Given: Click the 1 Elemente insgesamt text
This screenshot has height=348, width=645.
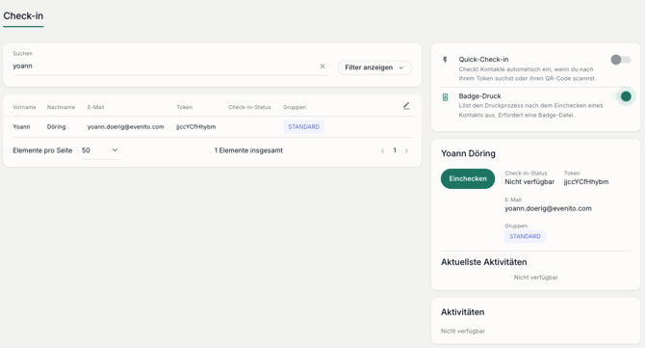Looking at the screenshot, I should pos(248,150).
